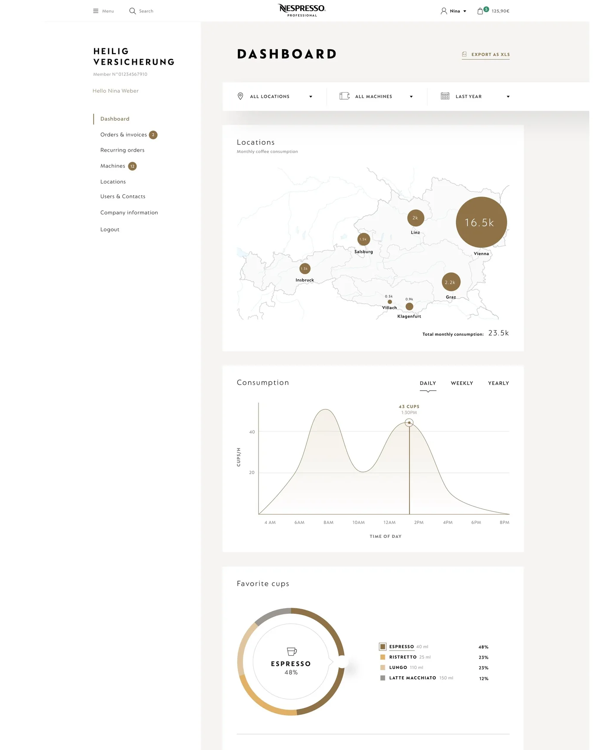Switch to the Daily consumption tab

pyautogui.click(x=428, y=383)
